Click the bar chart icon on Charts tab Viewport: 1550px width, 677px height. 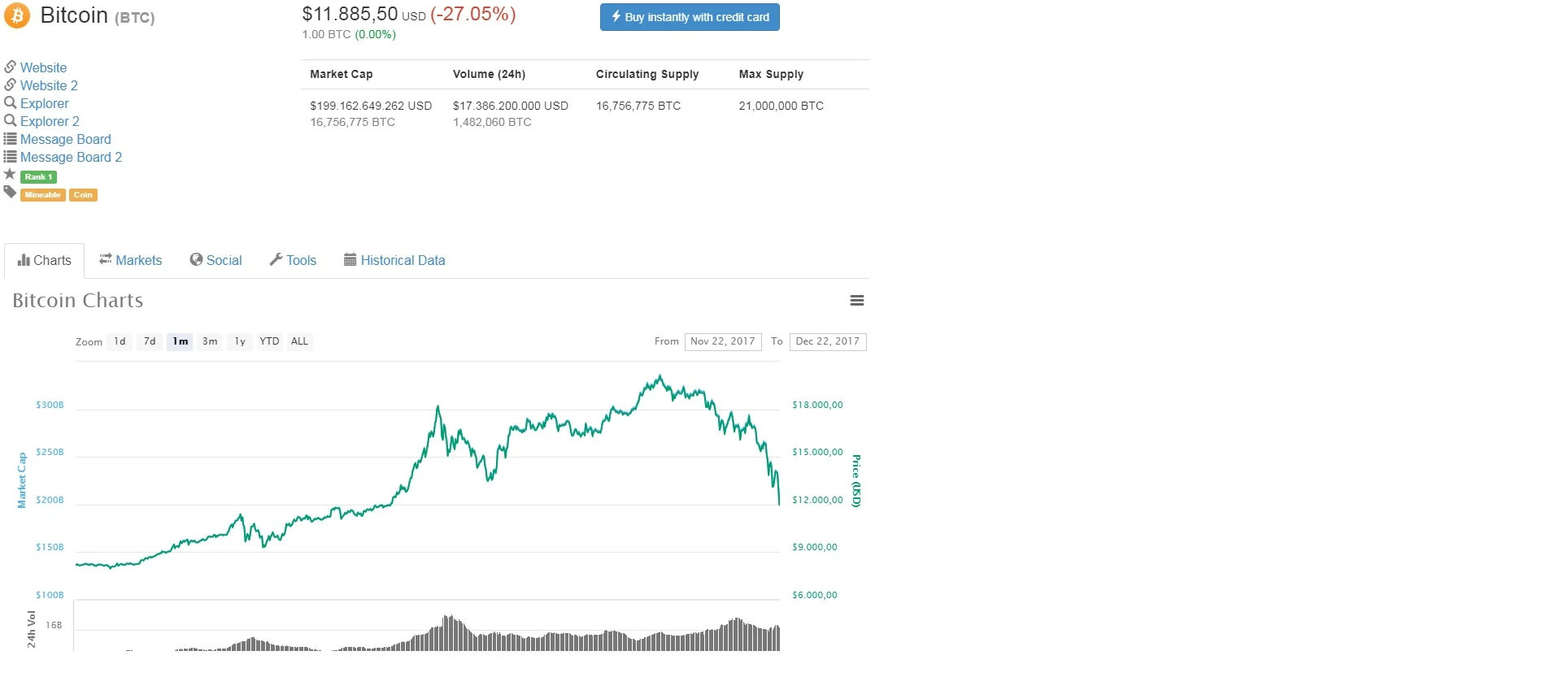24,260
